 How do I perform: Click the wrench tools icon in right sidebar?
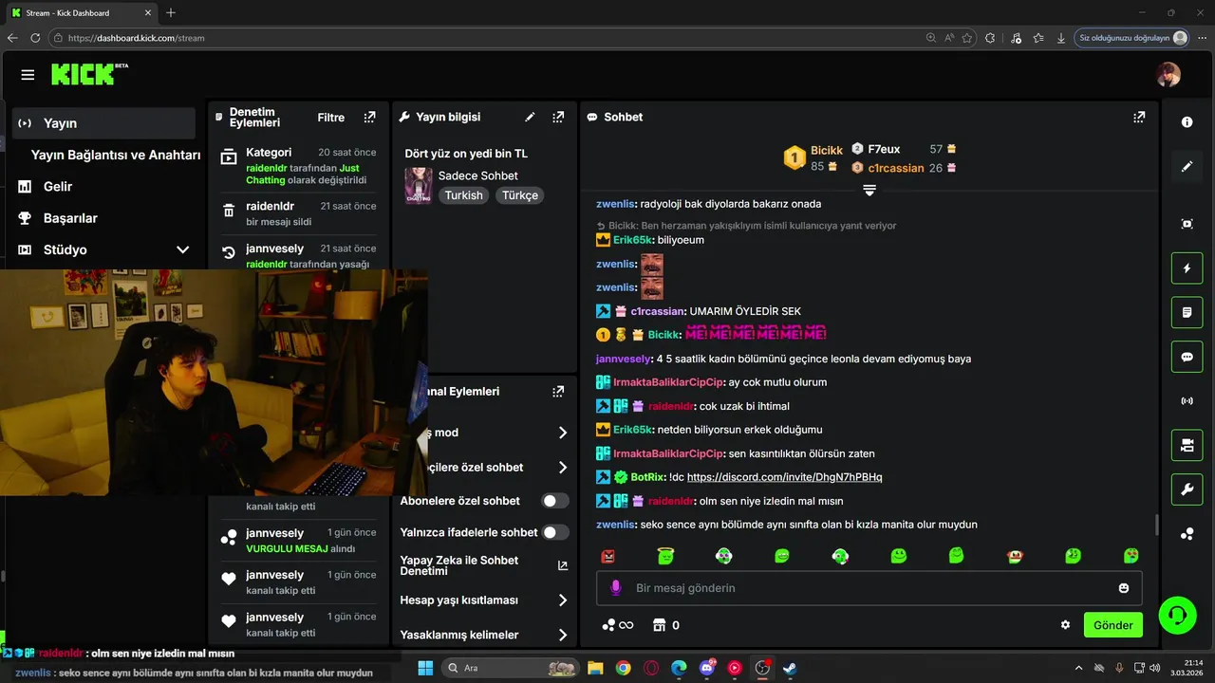click(x=1187, y=489)
